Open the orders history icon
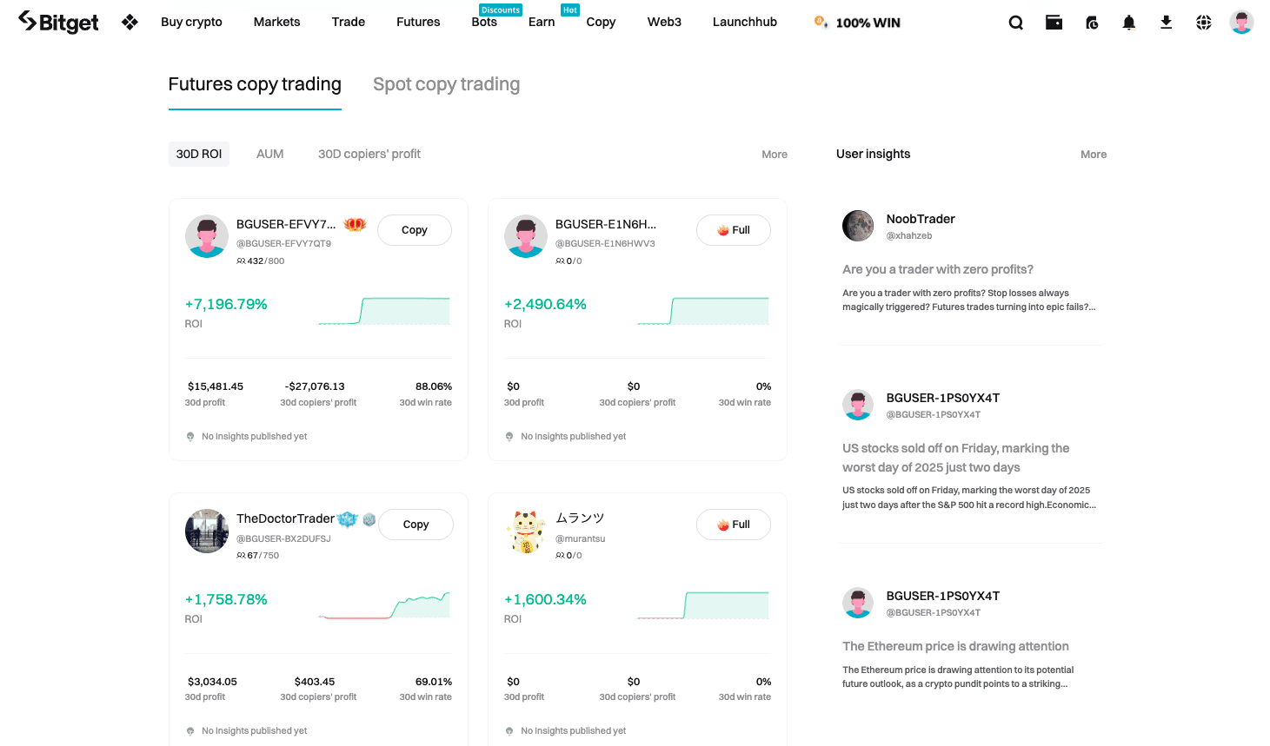The width and height of the screenshot is (1270, 746). (1092, 23)
